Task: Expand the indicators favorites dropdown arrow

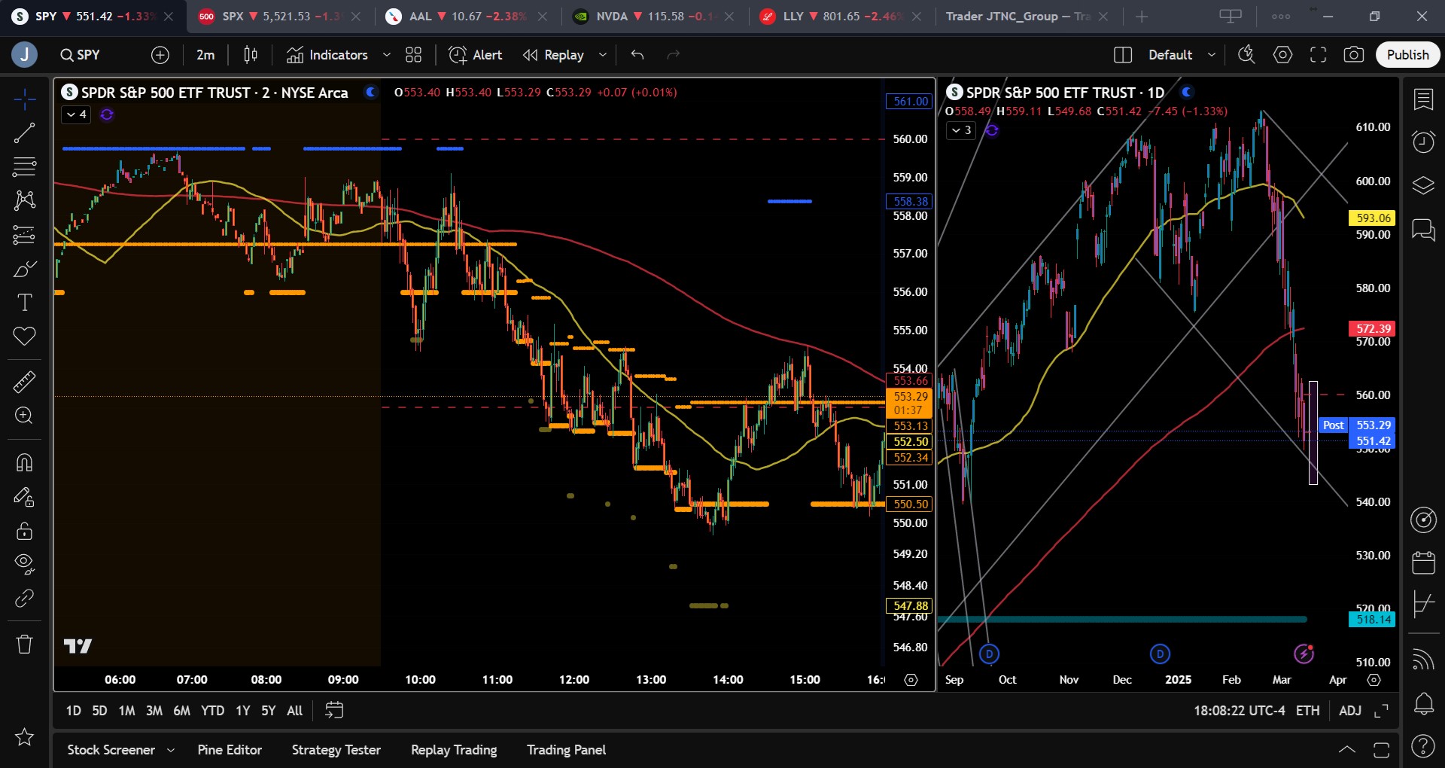Action: click(x=387, y=55)
